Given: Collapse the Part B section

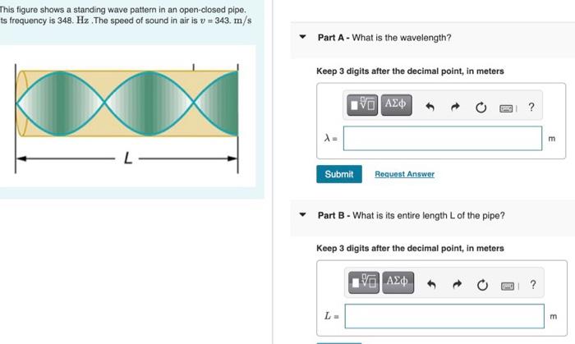Looking at the screenshot, I should tap(302, 214).
